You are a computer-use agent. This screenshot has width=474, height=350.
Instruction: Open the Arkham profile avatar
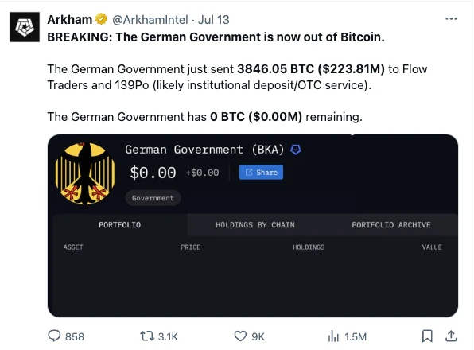click(x=25, y=27)
